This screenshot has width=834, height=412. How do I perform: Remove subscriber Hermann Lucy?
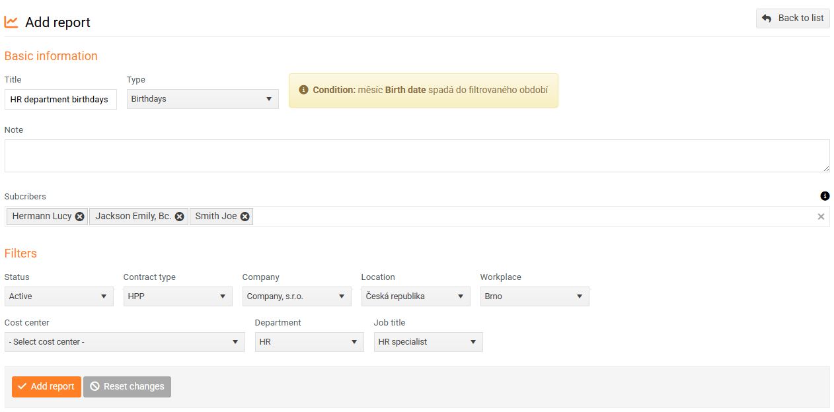79,217
